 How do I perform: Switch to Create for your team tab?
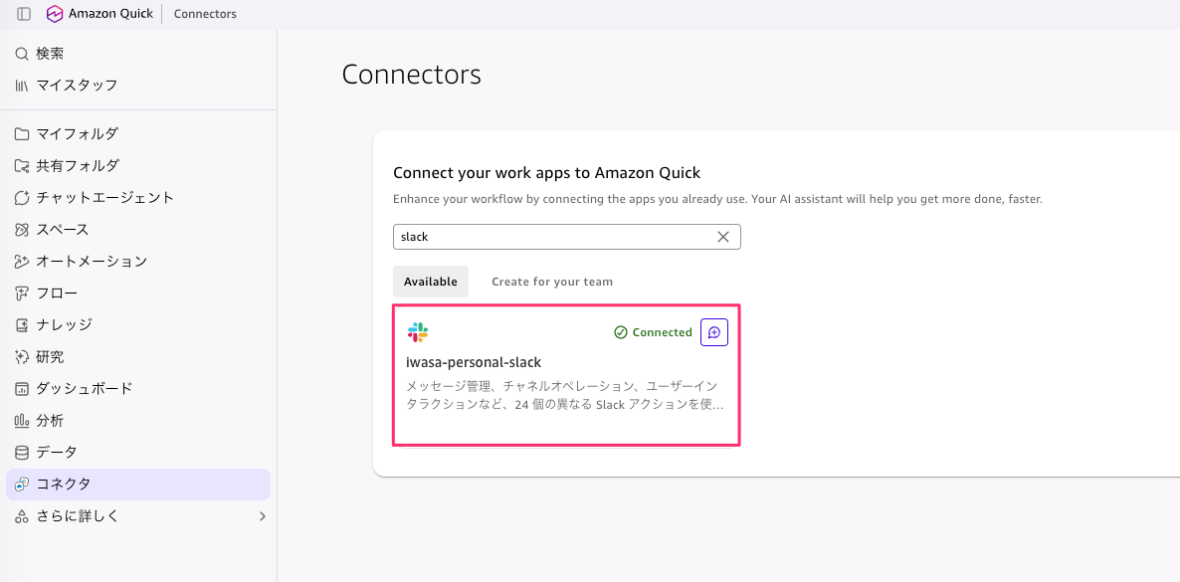click(x=551, y=282)
